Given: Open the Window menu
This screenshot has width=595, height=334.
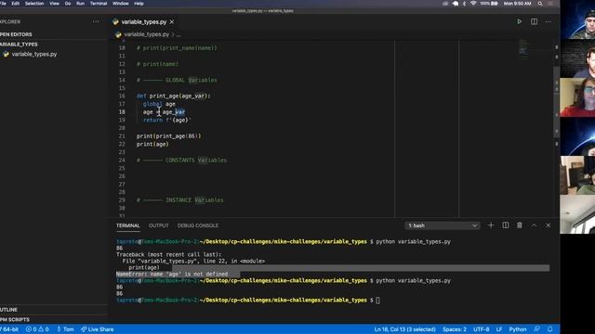Looking at the screenshot, I should [120, 4].
